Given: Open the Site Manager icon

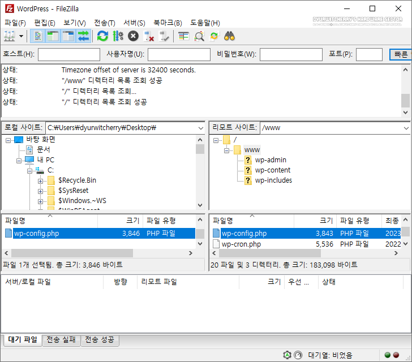Looking at the screenshot, I should (x=10, y=36).
